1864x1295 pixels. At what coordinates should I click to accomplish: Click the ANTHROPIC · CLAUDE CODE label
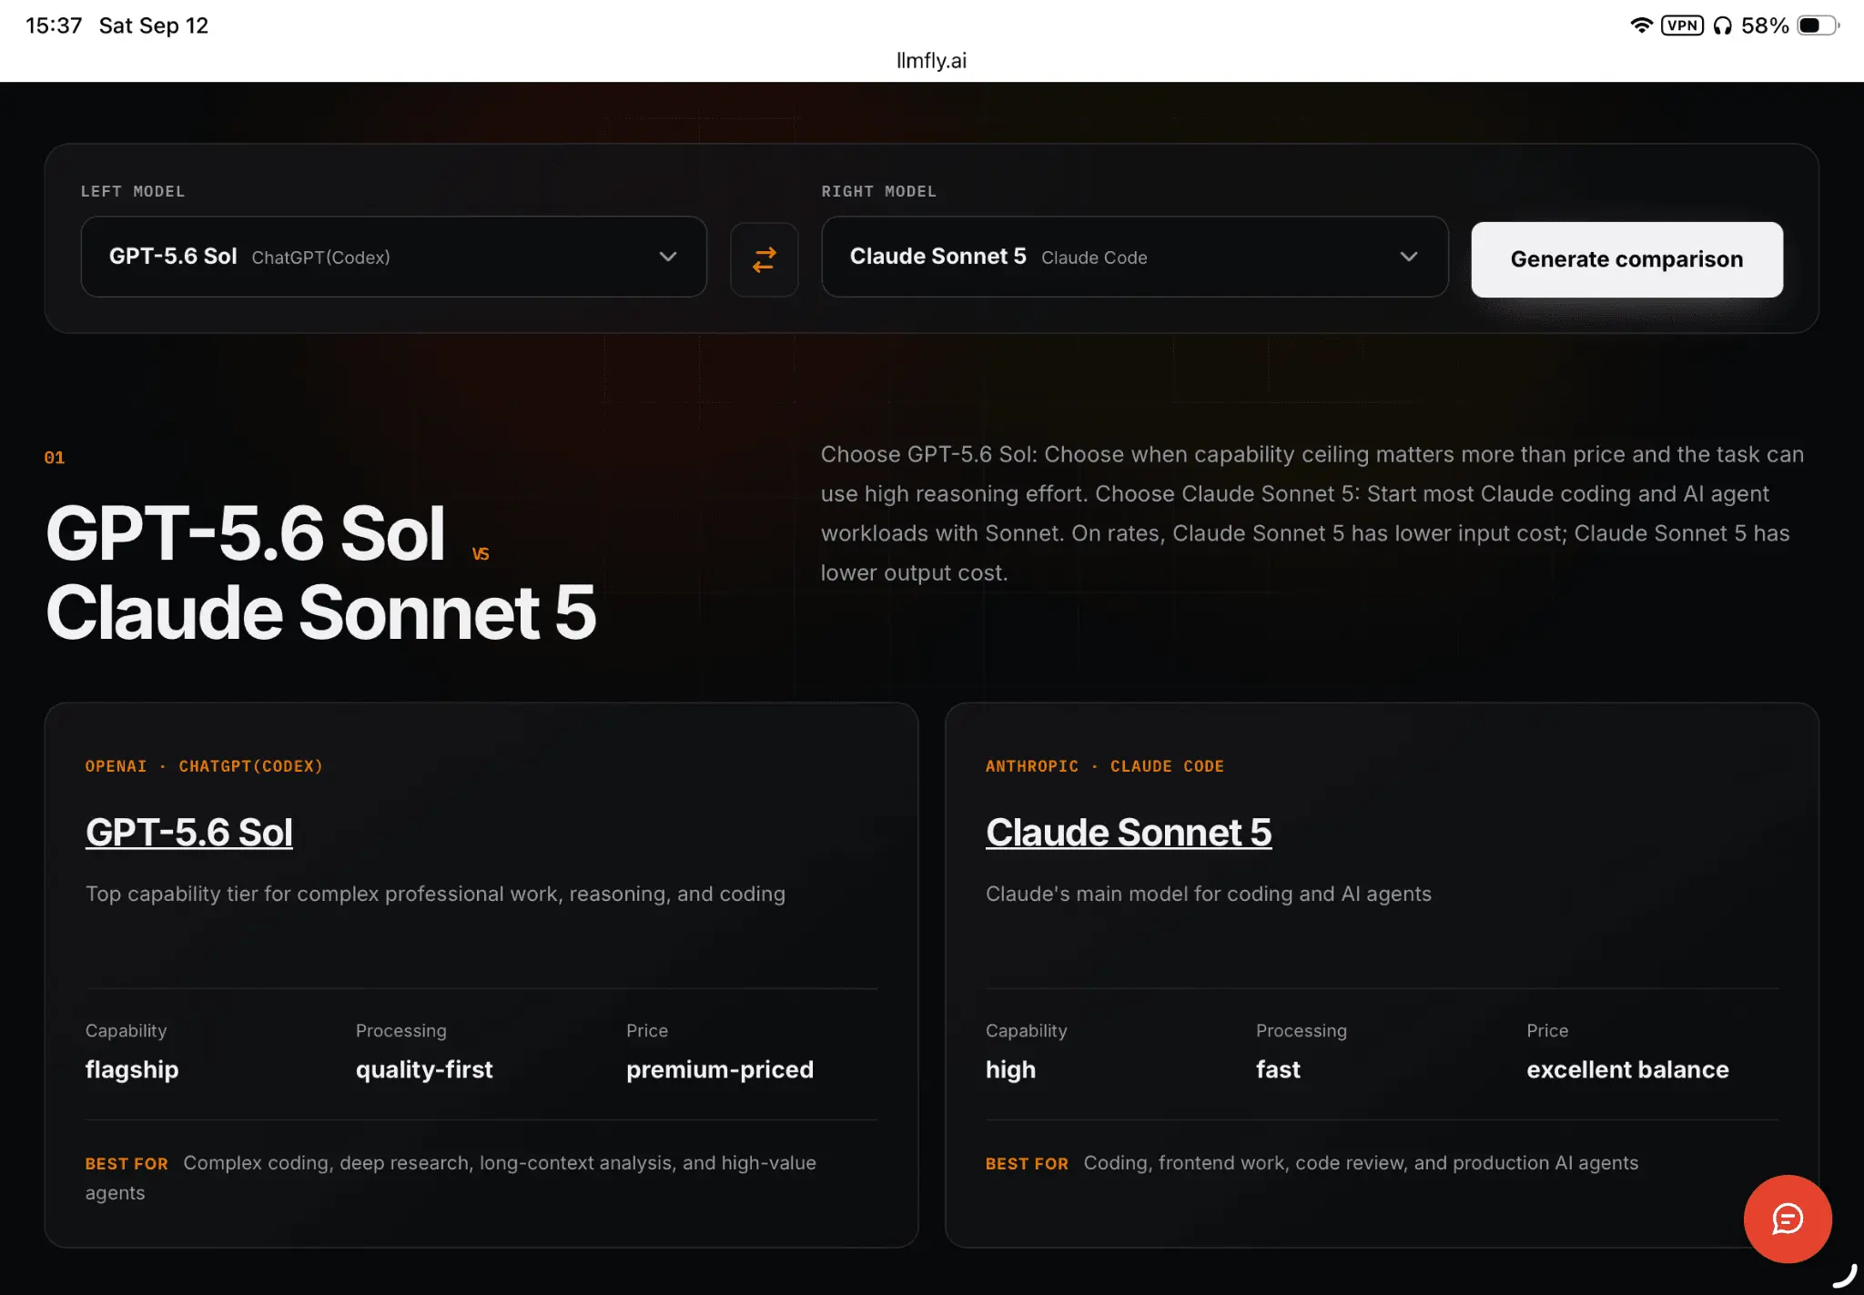tap(1105, 766)
